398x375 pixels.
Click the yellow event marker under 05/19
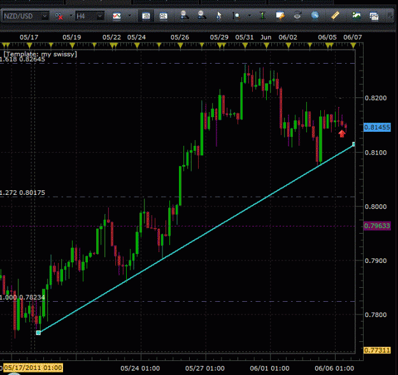73,46
